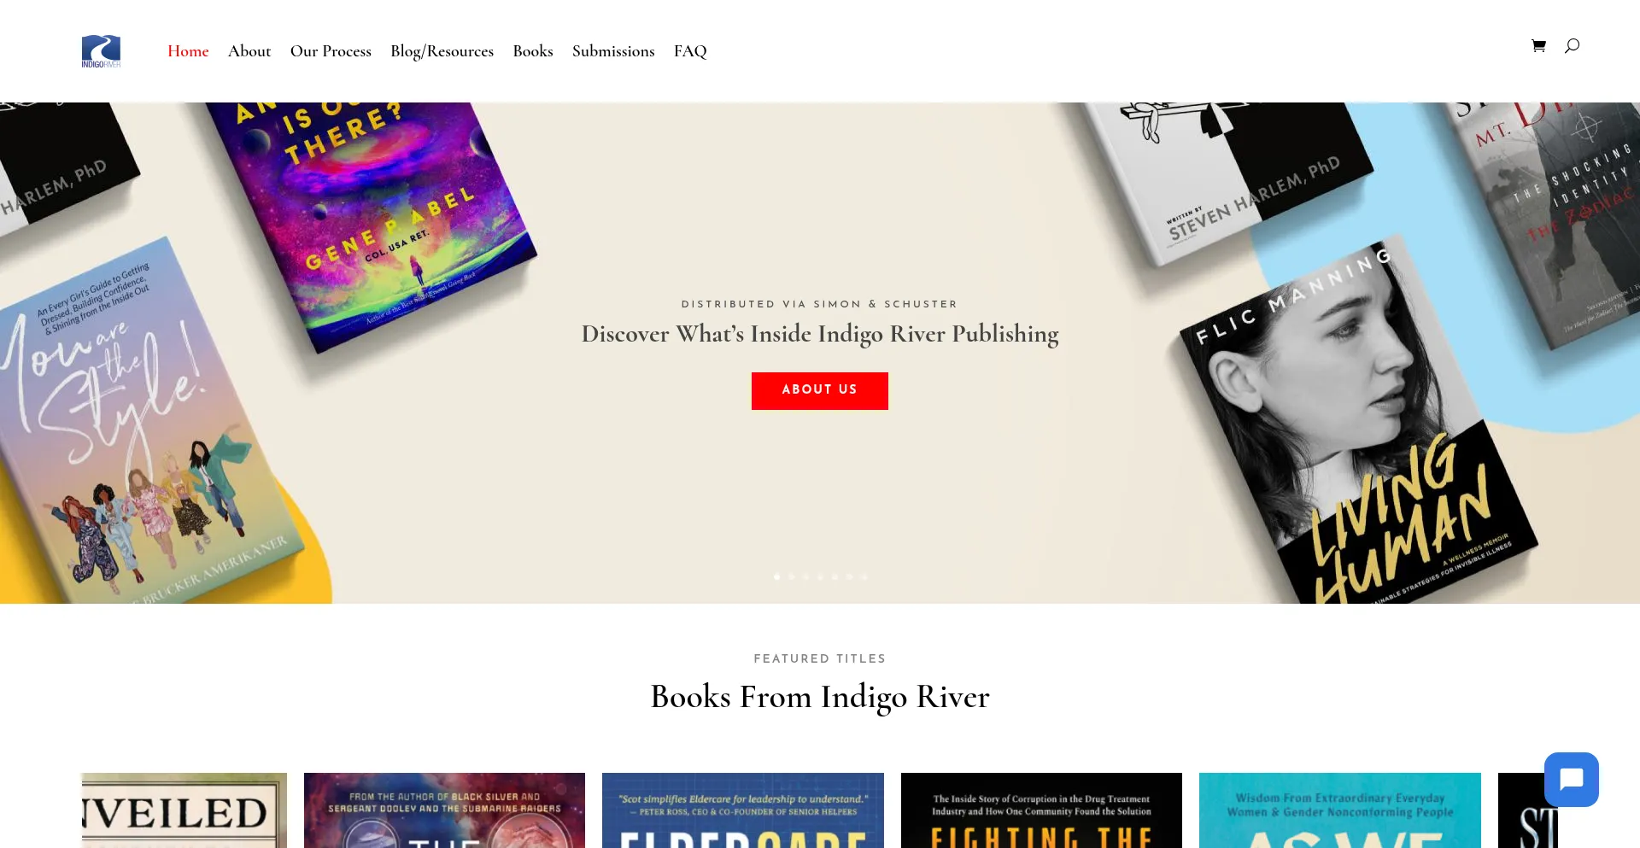Open the Blog/Resources menu item
This screenshot has height=848, width=1640.
click(442, 52)
